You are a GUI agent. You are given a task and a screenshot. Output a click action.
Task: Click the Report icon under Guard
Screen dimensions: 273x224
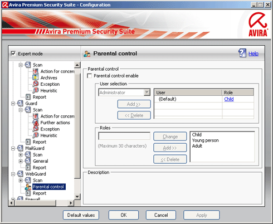coord(28,142)
